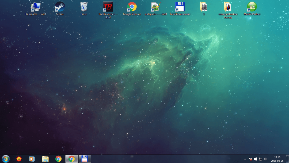This screenshot has width=289, height=163.
Task: Click the Total Commander desktop icon
Action: [180, 7]
